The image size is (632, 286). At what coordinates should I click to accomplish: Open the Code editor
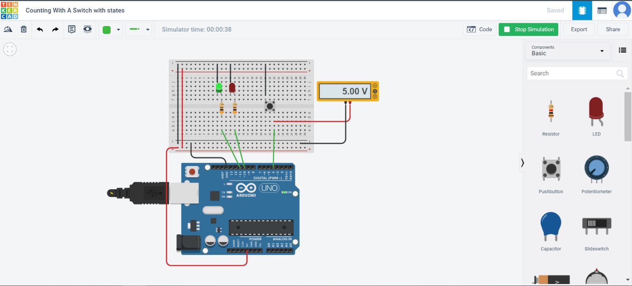coord(480,29)
